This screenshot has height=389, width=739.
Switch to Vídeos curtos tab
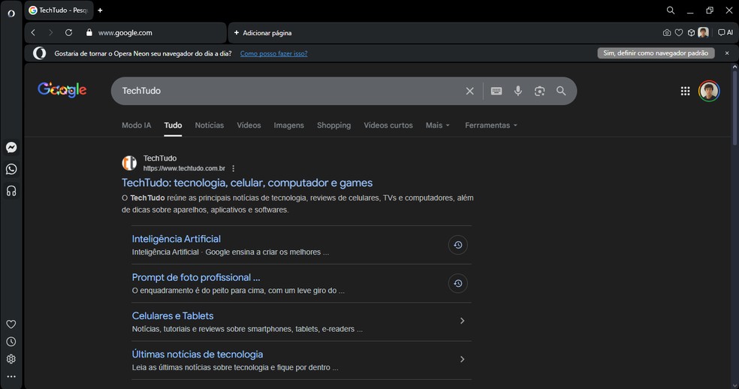(388, 125)
